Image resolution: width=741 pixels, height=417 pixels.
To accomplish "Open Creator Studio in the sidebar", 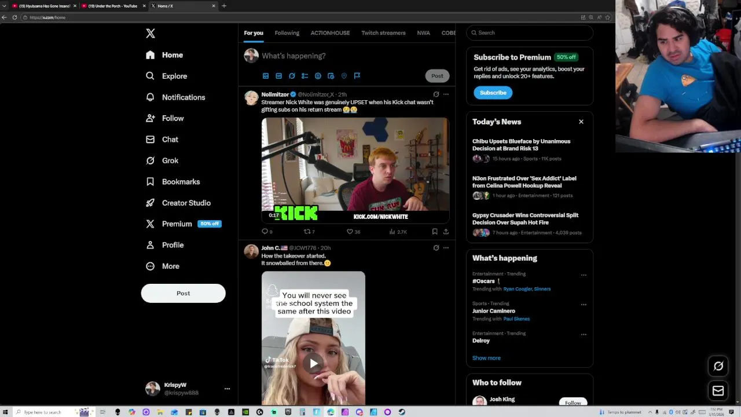I will 178,203.
